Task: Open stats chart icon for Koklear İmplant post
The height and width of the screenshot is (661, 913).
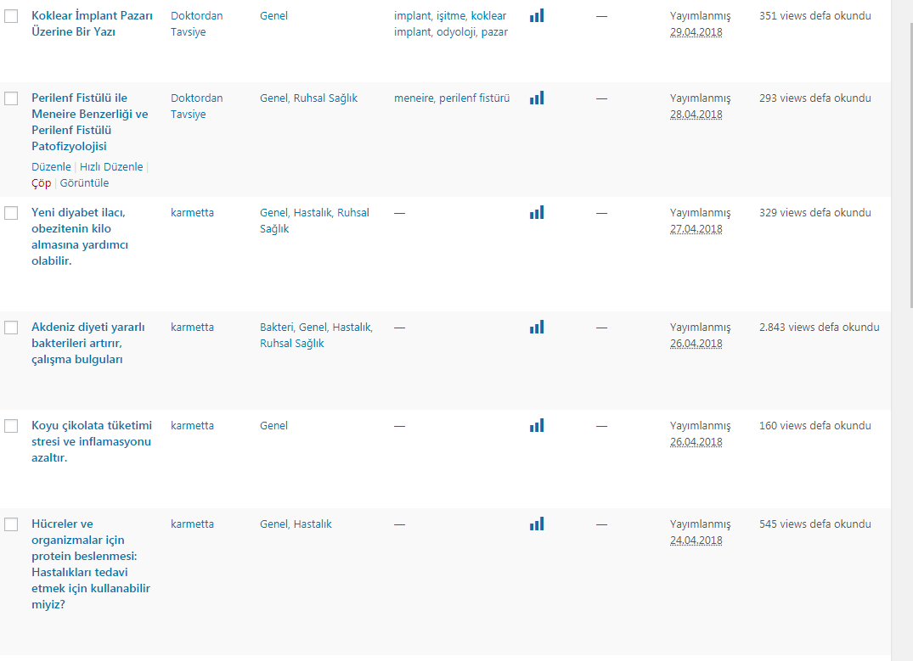Action: click(x=537, y=16)
